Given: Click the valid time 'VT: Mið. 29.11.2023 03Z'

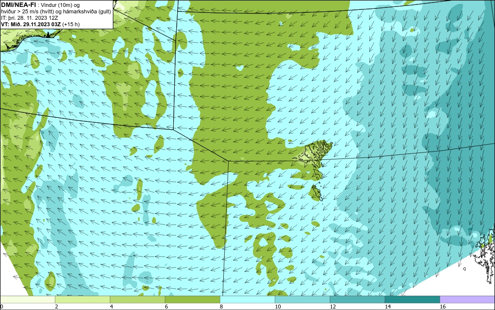Looking at the screenshot, I should coord(31,24).
